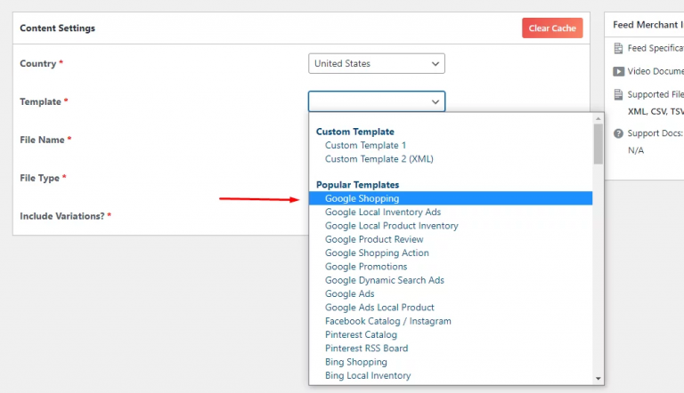Choose Custom Template 1 option
The image size is (684, 393).
click(365, 145)
